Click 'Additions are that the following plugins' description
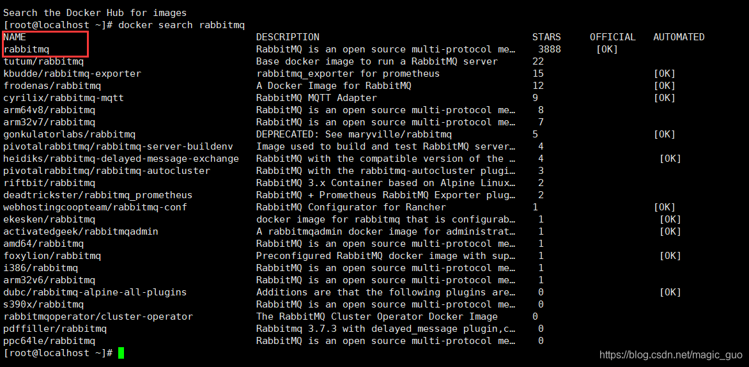This screenshot has height=367, width=749. coord(386,292)
